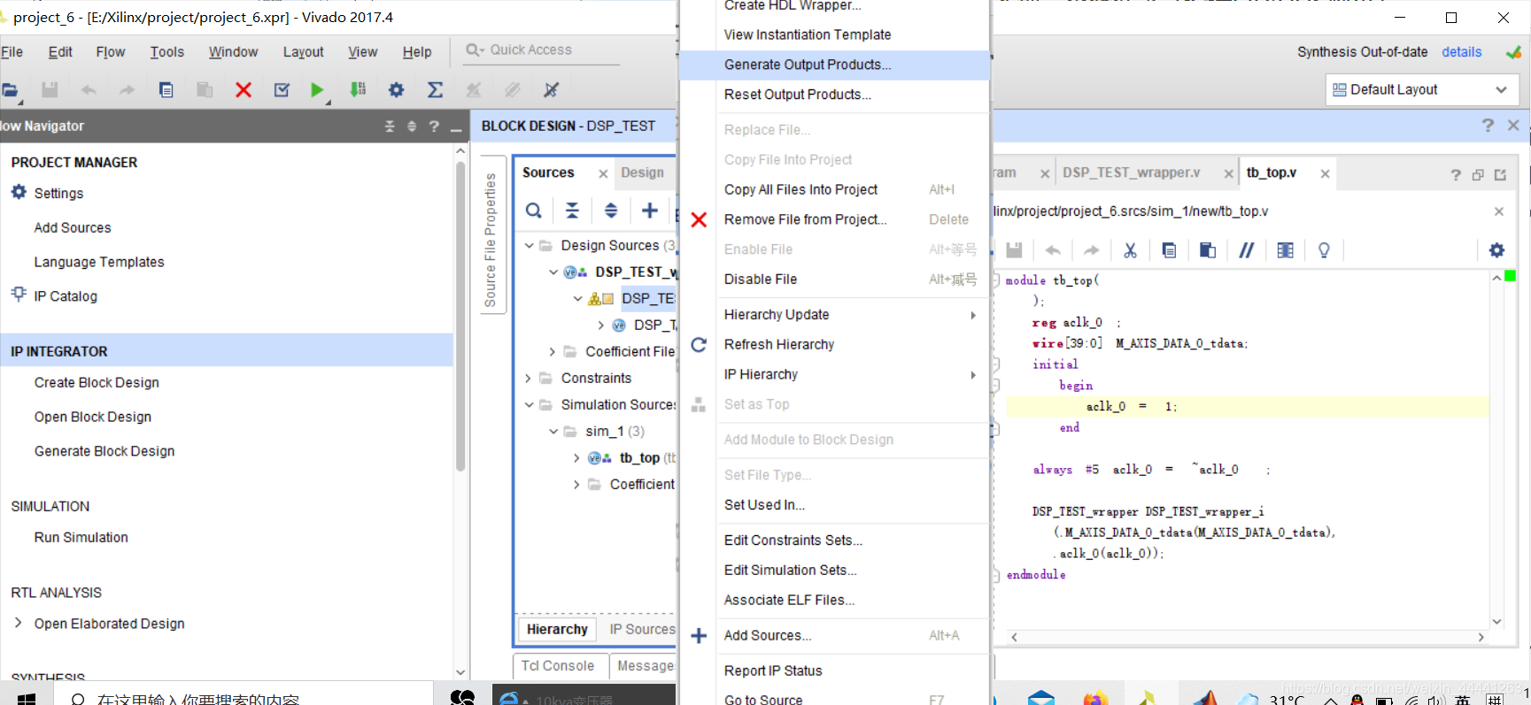Switch to the IP Sources tab
This screenshot has width=1531, height=705.
click(642, 629)
